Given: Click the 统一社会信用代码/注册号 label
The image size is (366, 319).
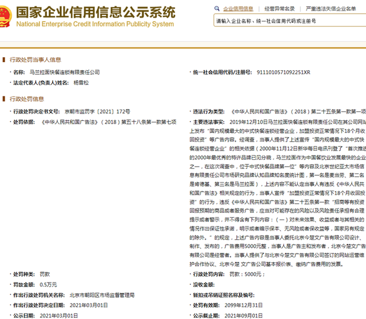Looking at the screenshot, I should (222, 72).
